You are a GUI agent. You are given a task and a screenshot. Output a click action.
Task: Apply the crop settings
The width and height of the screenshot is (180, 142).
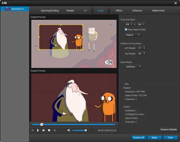154,137
